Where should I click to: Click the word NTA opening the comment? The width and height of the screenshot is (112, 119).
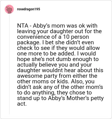(x=23, y=26)
